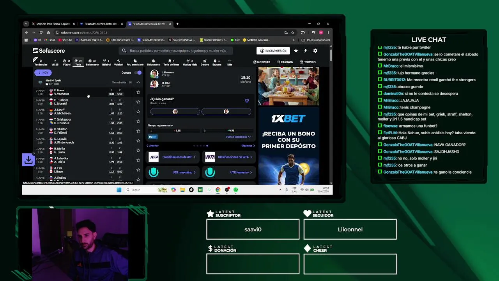This screenshot has width=499, height=281.
Task: Go to Siguiente featured match
Action: click(248, 146)
